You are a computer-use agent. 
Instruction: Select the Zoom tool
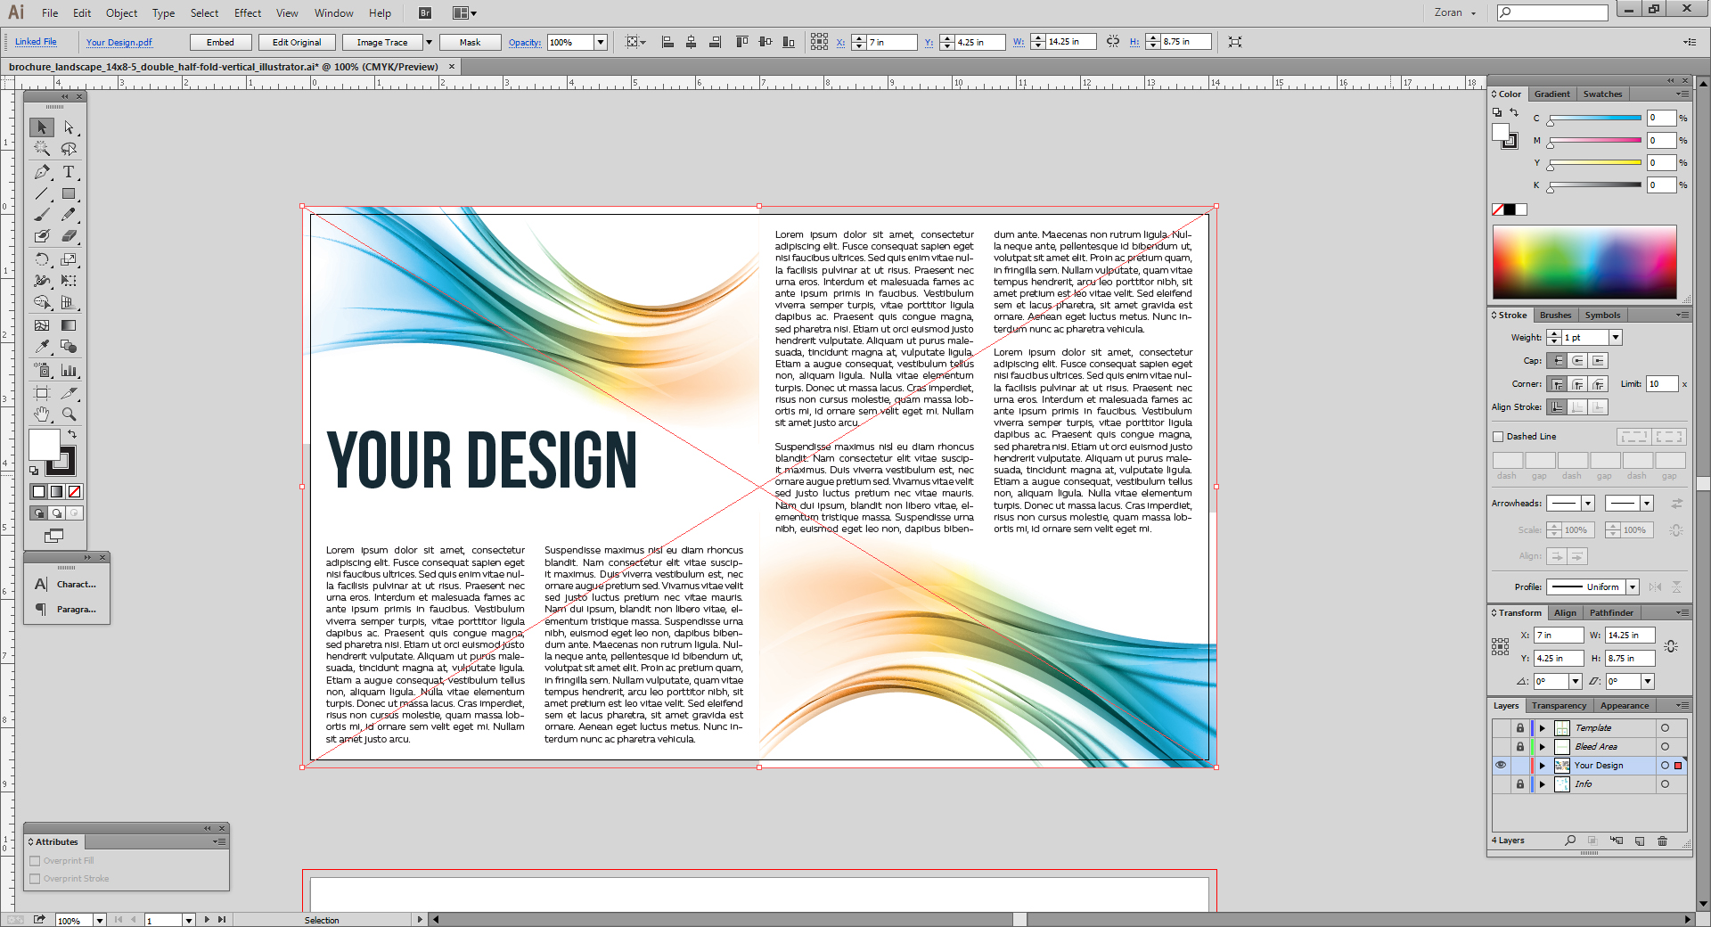[x=70, y=414]
